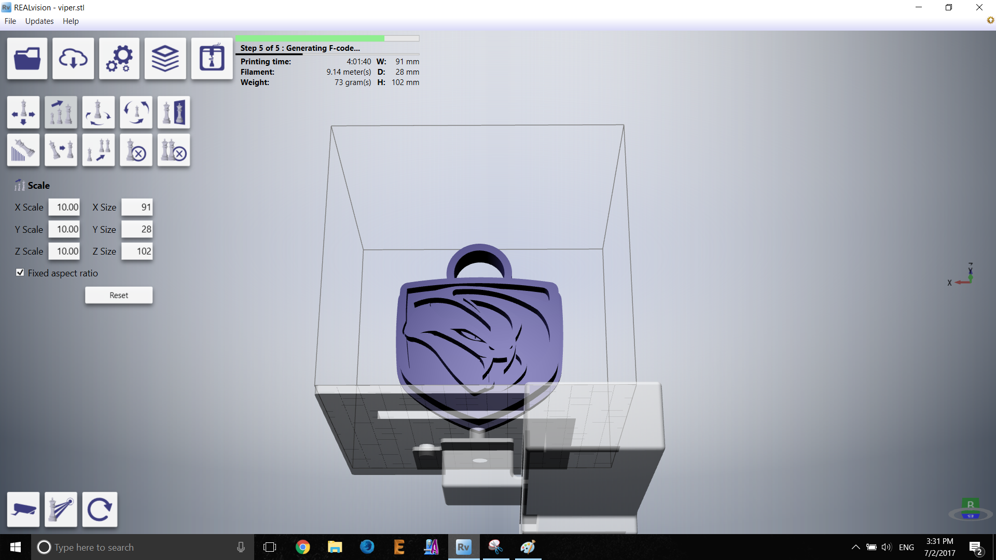Open the Paint taskbar icon
The height and width of the screenshot is (560, 996).
(x=528, y=547)
